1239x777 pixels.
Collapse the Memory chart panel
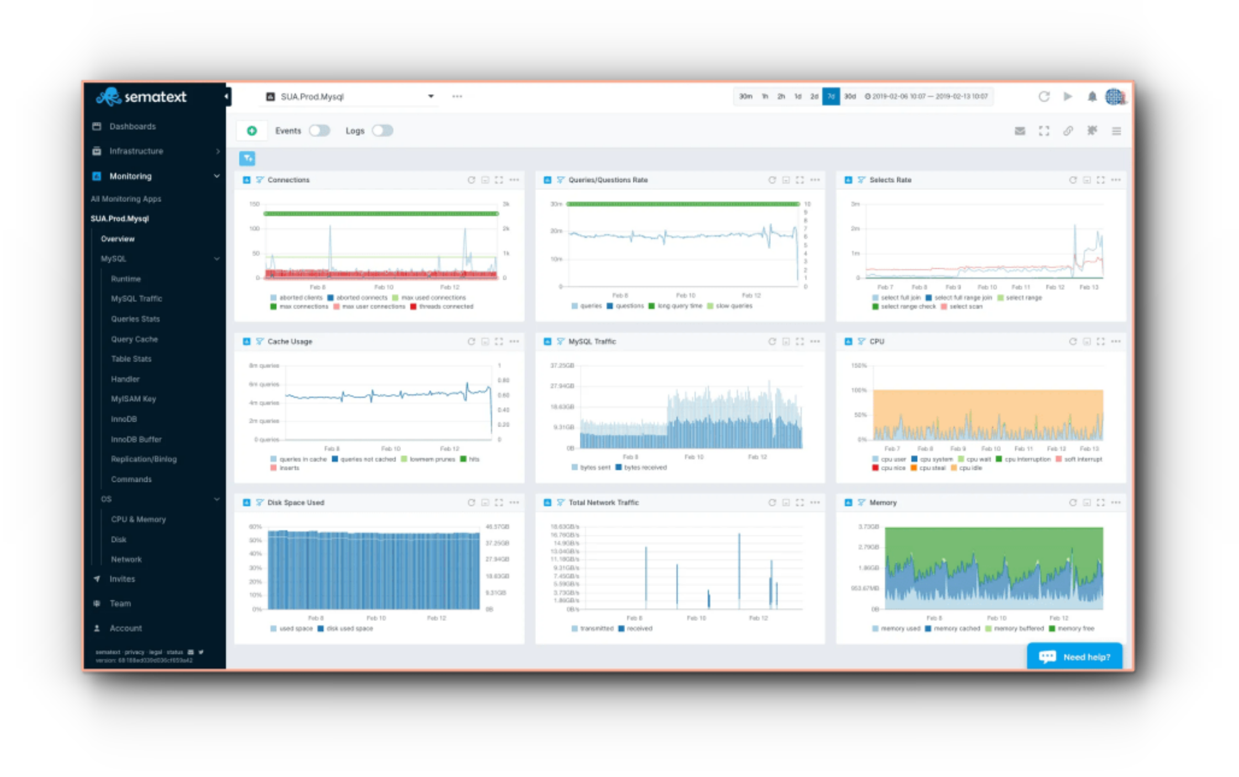(1087, 503)
